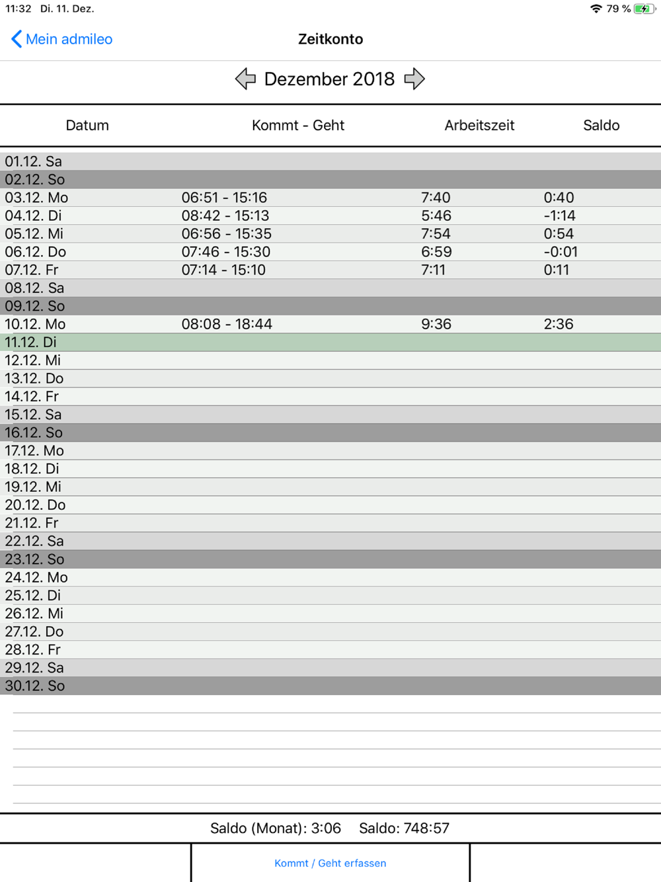
Task: Tap the back chevron beside Mein admileo
Action: 17,39
